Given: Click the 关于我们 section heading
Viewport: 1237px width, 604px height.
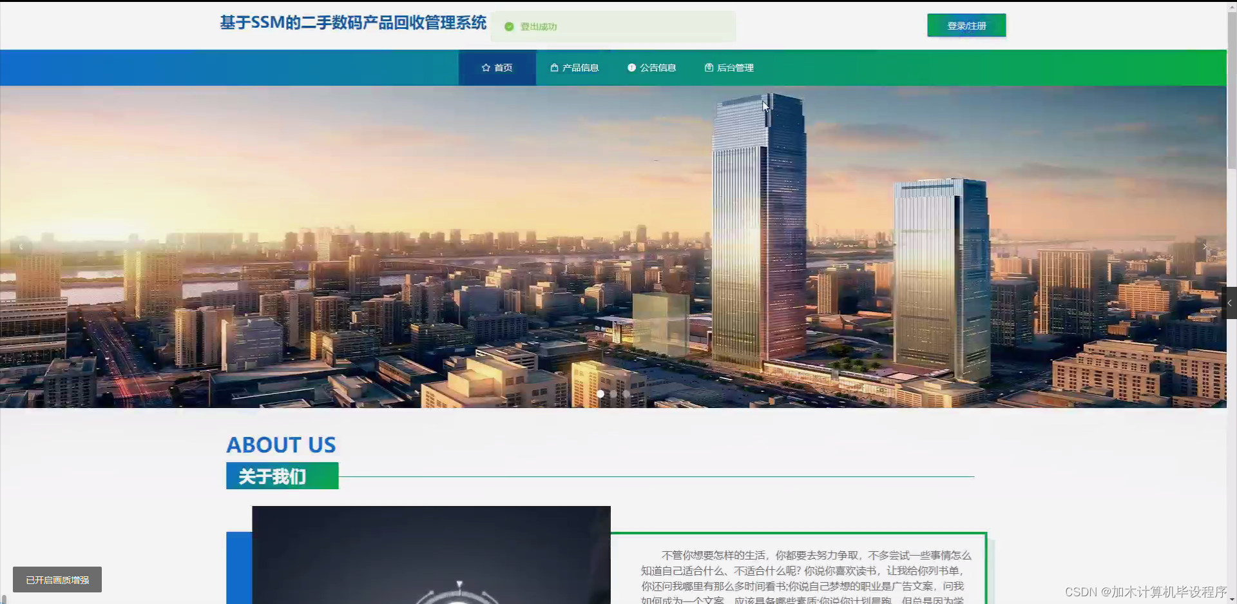Looking at the screenshot, I should (x=282, y=476).
